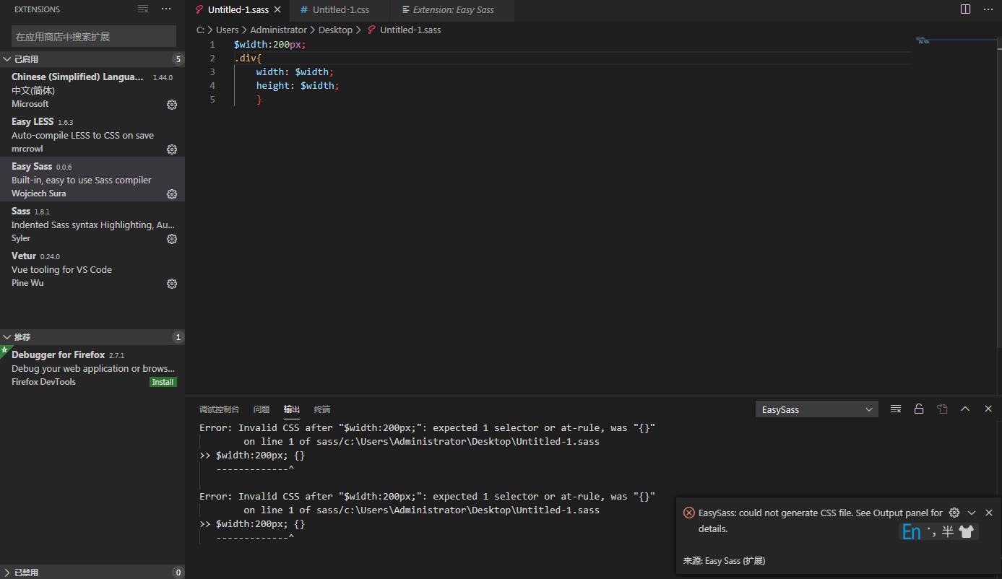The width and height of the screenshot is (1002, 579).
Task: Toggle output scroll lock
Action: point(919,409)
